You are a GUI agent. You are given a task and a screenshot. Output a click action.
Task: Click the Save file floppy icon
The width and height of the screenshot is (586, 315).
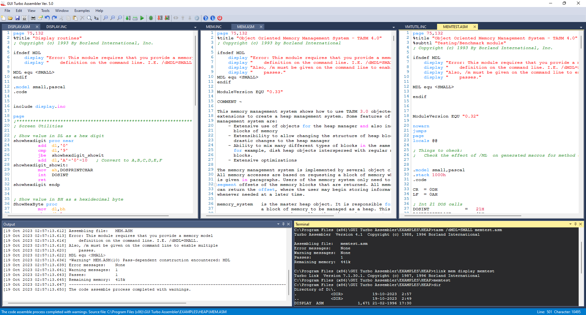pos(17,18)
